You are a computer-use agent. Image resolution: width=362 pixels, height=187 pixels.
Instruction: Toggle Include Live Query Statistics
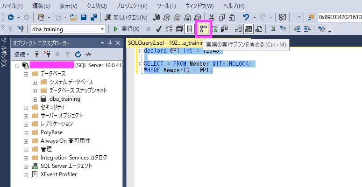tap(214, 29)
